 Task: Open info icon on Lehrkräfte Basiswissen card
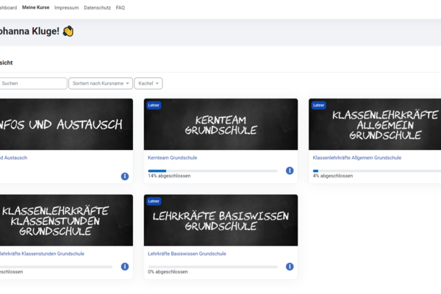pos(290,266)
